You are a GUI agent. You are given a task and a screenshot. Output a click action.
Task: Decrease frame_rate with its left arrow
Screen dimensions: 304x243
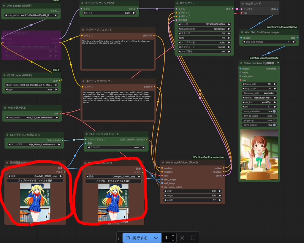[243, 84]
